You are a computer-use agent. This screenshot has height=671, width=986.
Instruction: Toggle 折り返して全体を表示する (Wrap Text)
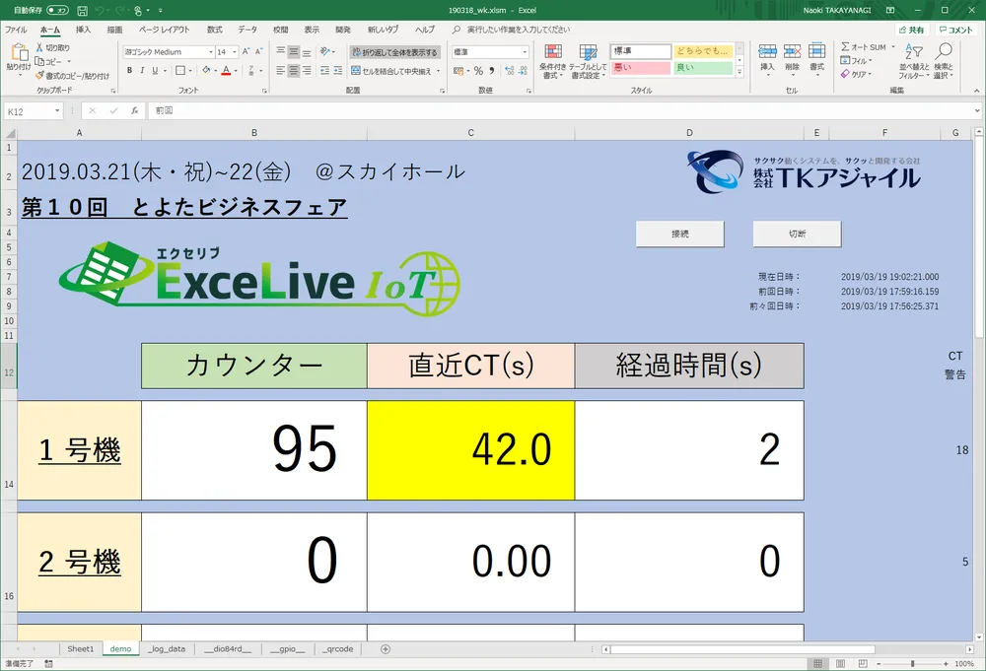[x=394, y=52]
